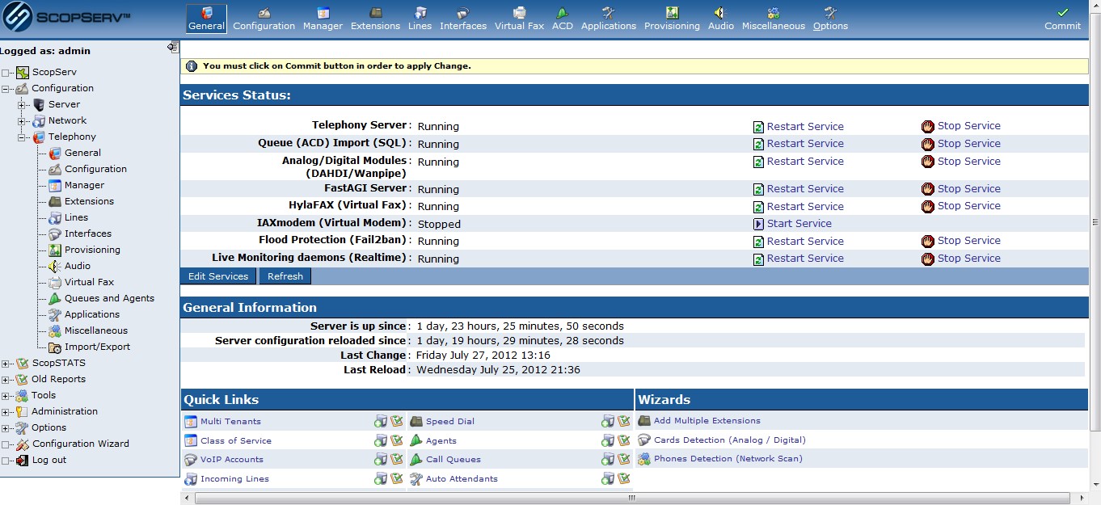Open the ScopServ root tree item
1101x505 pixels.
54,72
